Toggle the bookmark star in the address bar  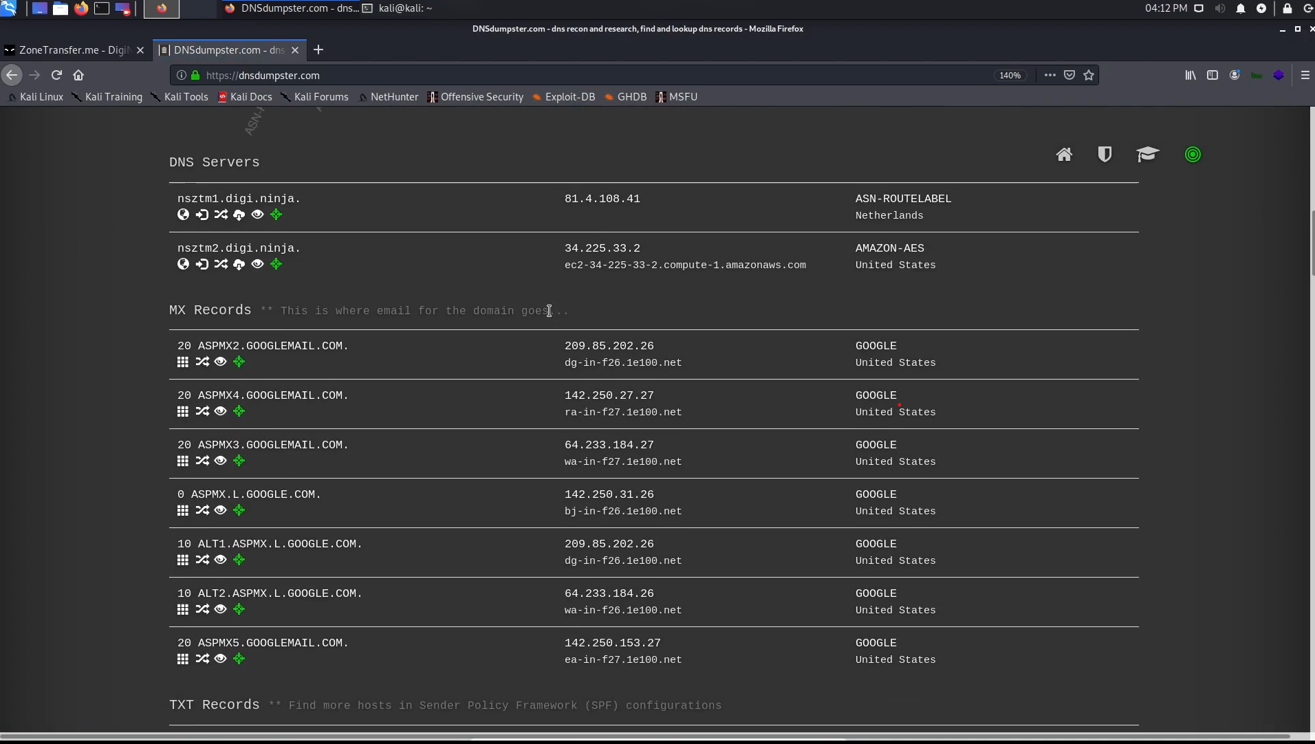1089,76
